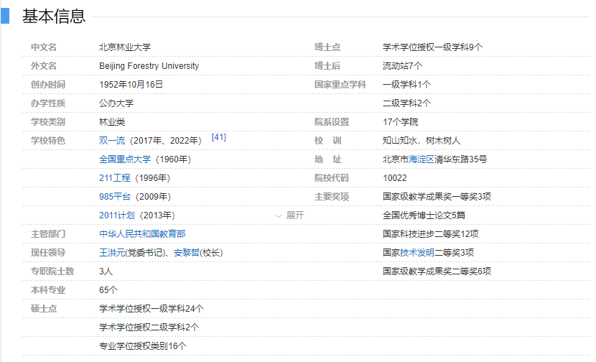Expand the collapsed info with 展开

(x=295, y=215)
